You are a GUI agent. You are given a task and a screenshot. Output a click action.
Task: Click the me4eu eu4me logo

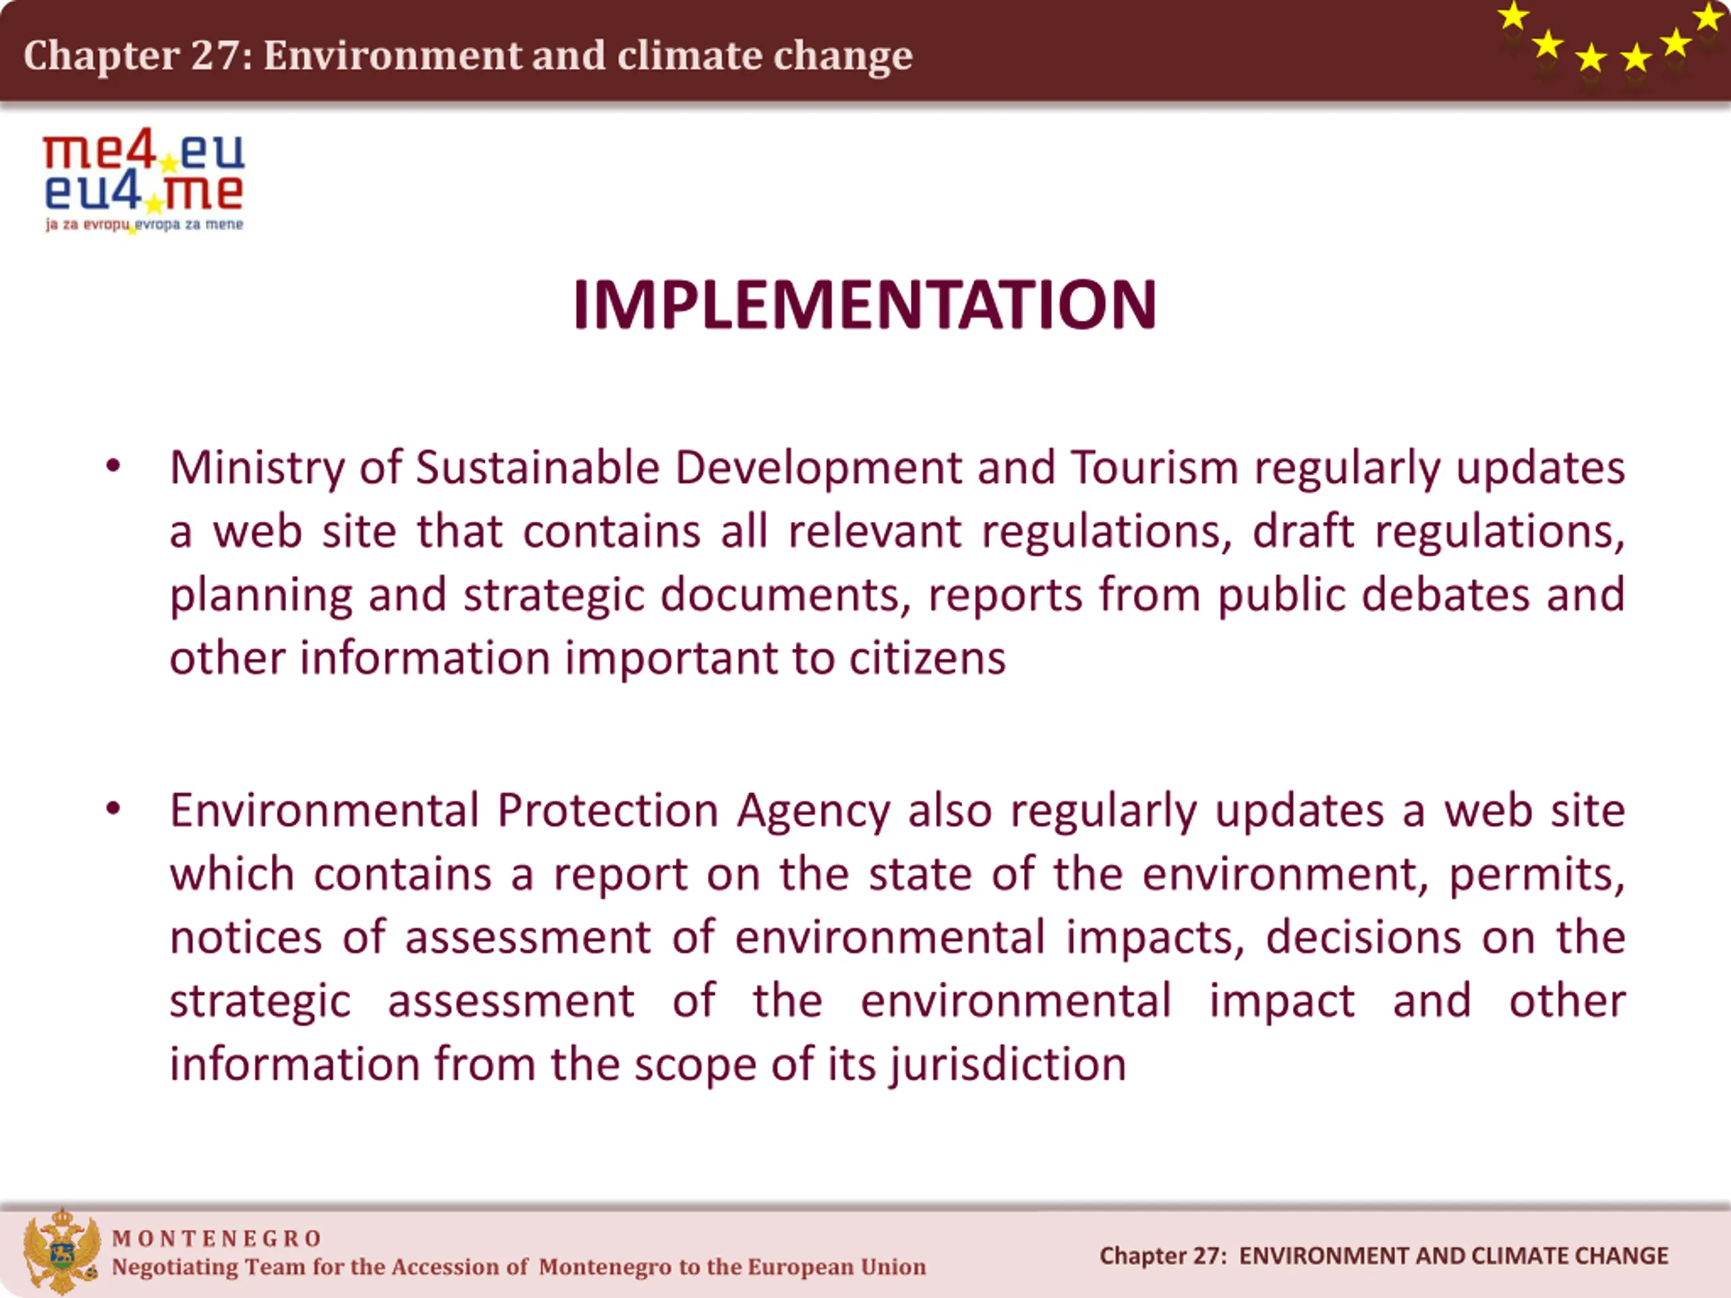click(144, 181)
